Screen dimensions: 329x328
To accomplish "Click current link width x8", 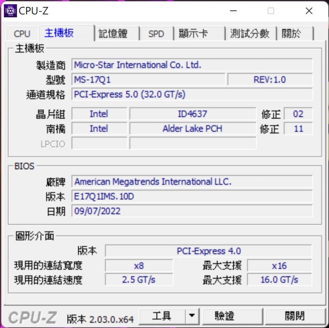I will pyautogui.click(x=139, y=266).
